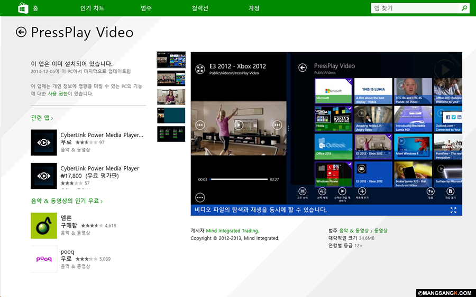Screen dimensions: 476x297
Task: Open the 홈 menu item
Action: tap(35, 8)
